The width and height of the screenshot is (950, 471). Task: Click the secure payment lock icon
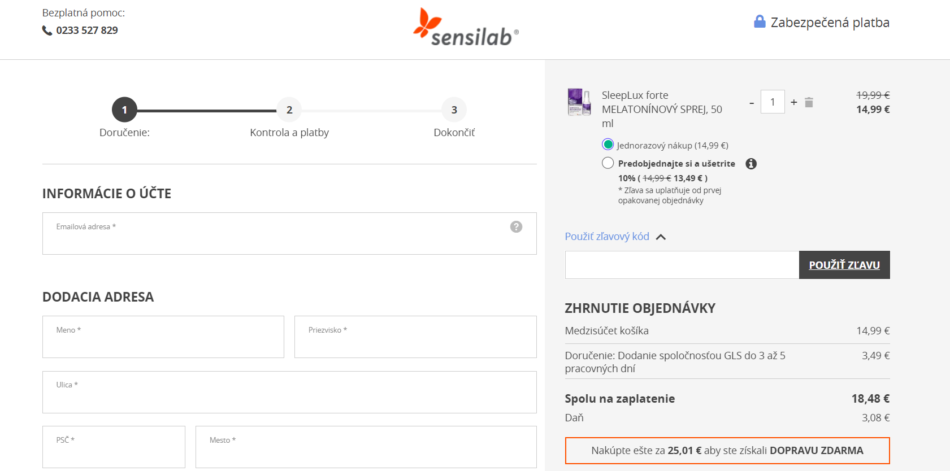760,22
